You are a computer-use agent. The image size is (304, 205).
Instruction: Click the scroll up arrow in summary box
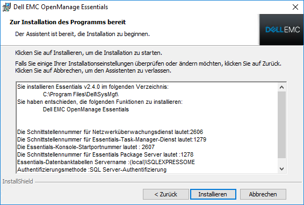(281, 87)
